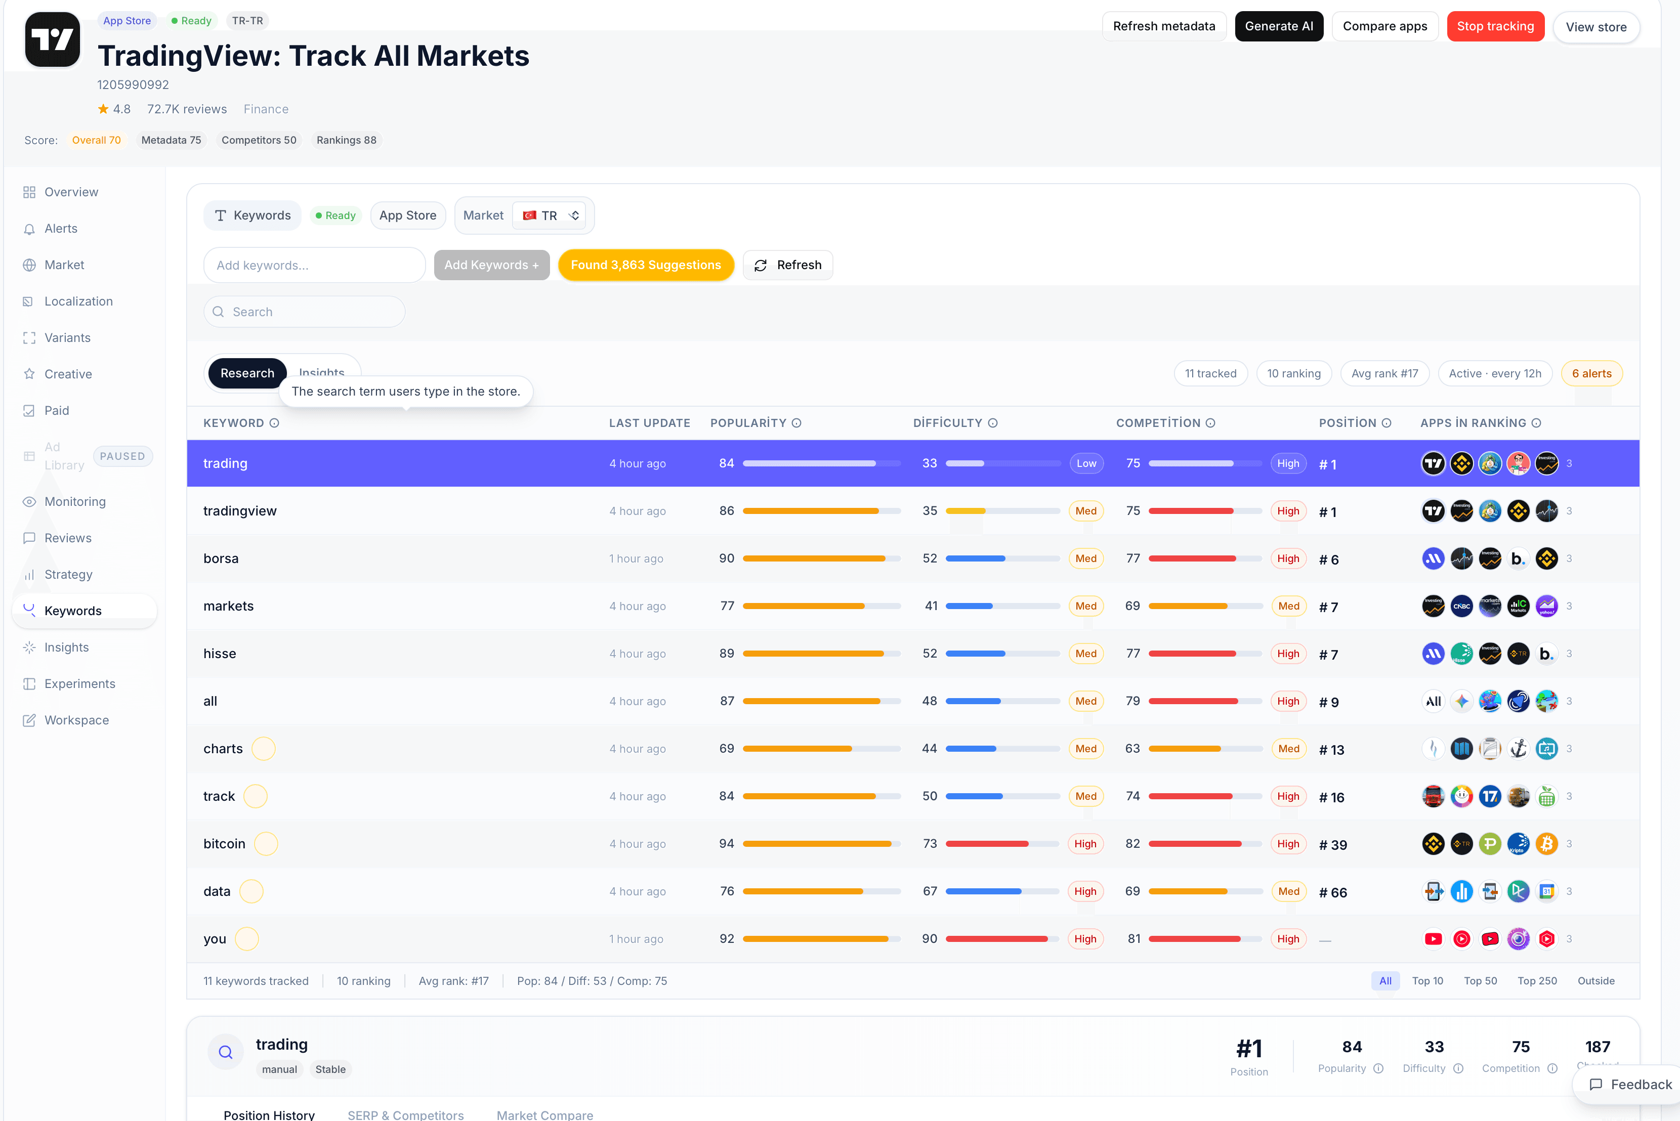Click the Difficulty column info icon

[993, 423]
